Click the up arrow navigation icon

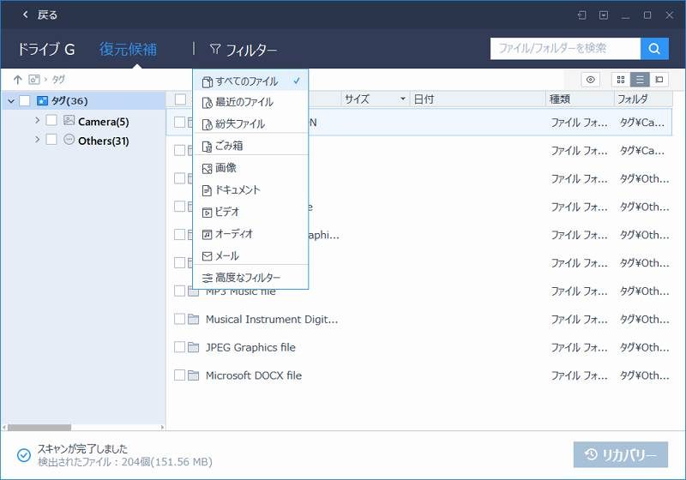(17, 80)
